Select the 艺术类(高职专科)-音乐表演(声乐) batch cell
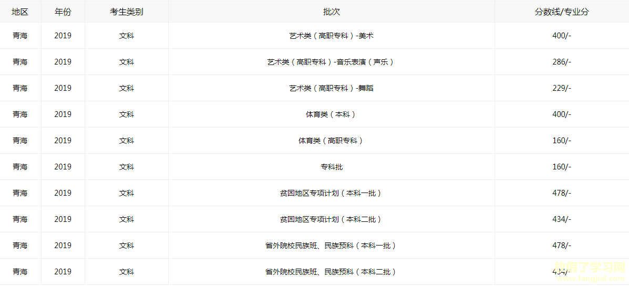This screenshot has width=629, height=288. click(332, 62)
